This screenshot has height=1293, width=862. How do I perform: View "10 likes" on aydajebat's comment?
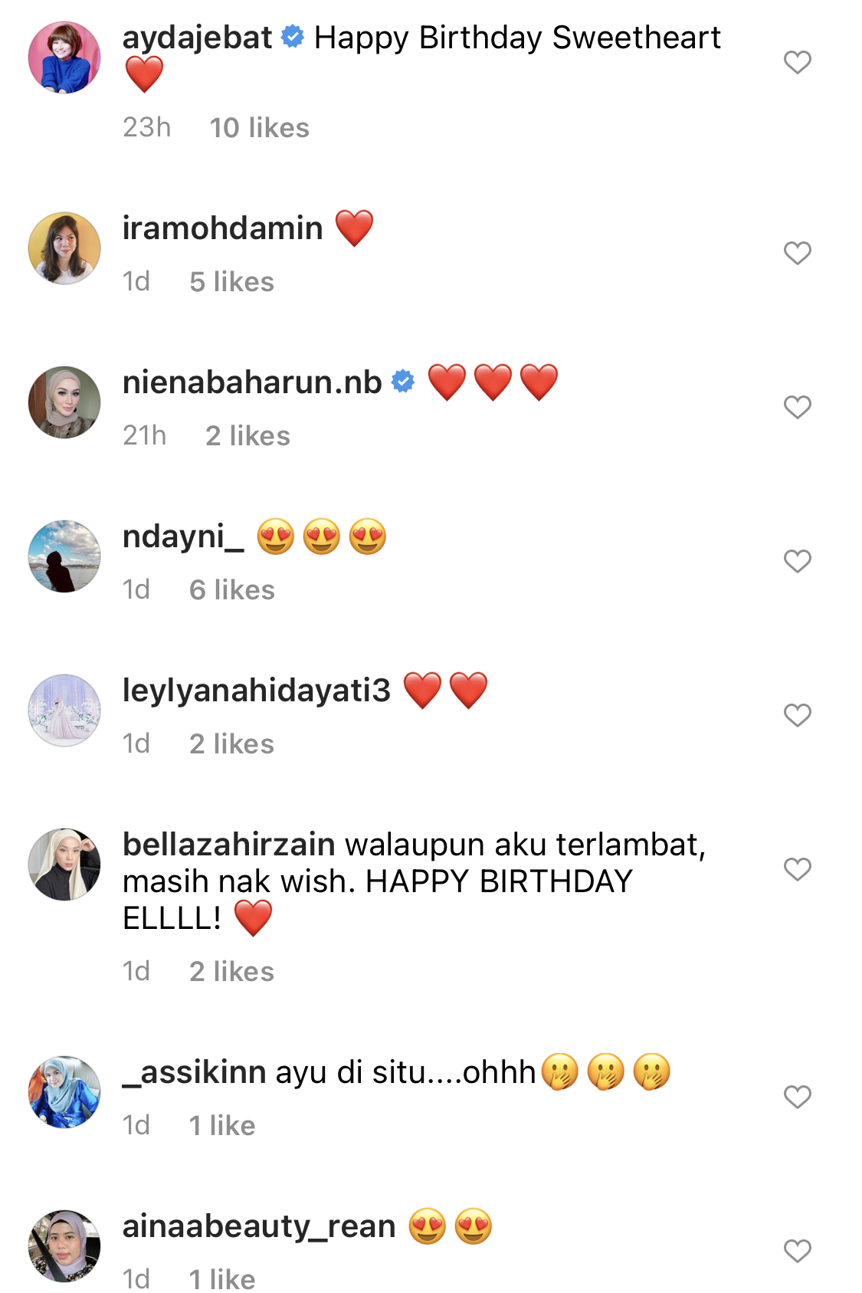coord(259,128)
